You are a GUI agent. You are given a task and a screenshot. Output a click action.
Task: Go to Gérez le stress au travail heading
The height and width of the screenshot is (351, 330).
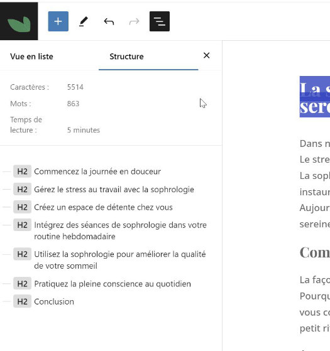pyautogui.click(x=114, y=190)
